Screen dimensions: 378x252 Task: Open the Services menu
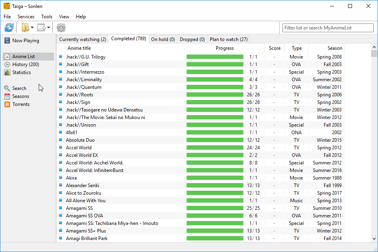26,17
